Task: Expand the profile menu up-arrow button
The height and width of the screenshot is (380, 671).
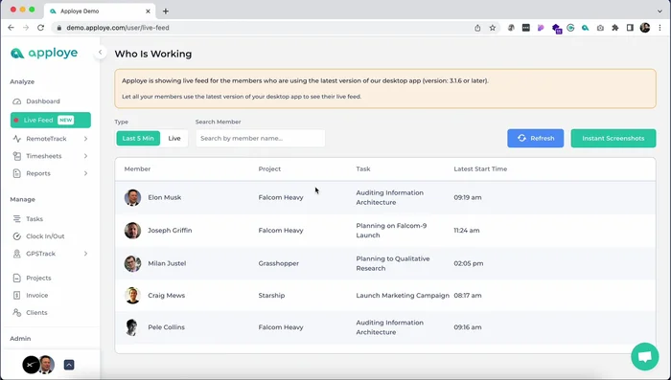Action: tap(69, 365)
